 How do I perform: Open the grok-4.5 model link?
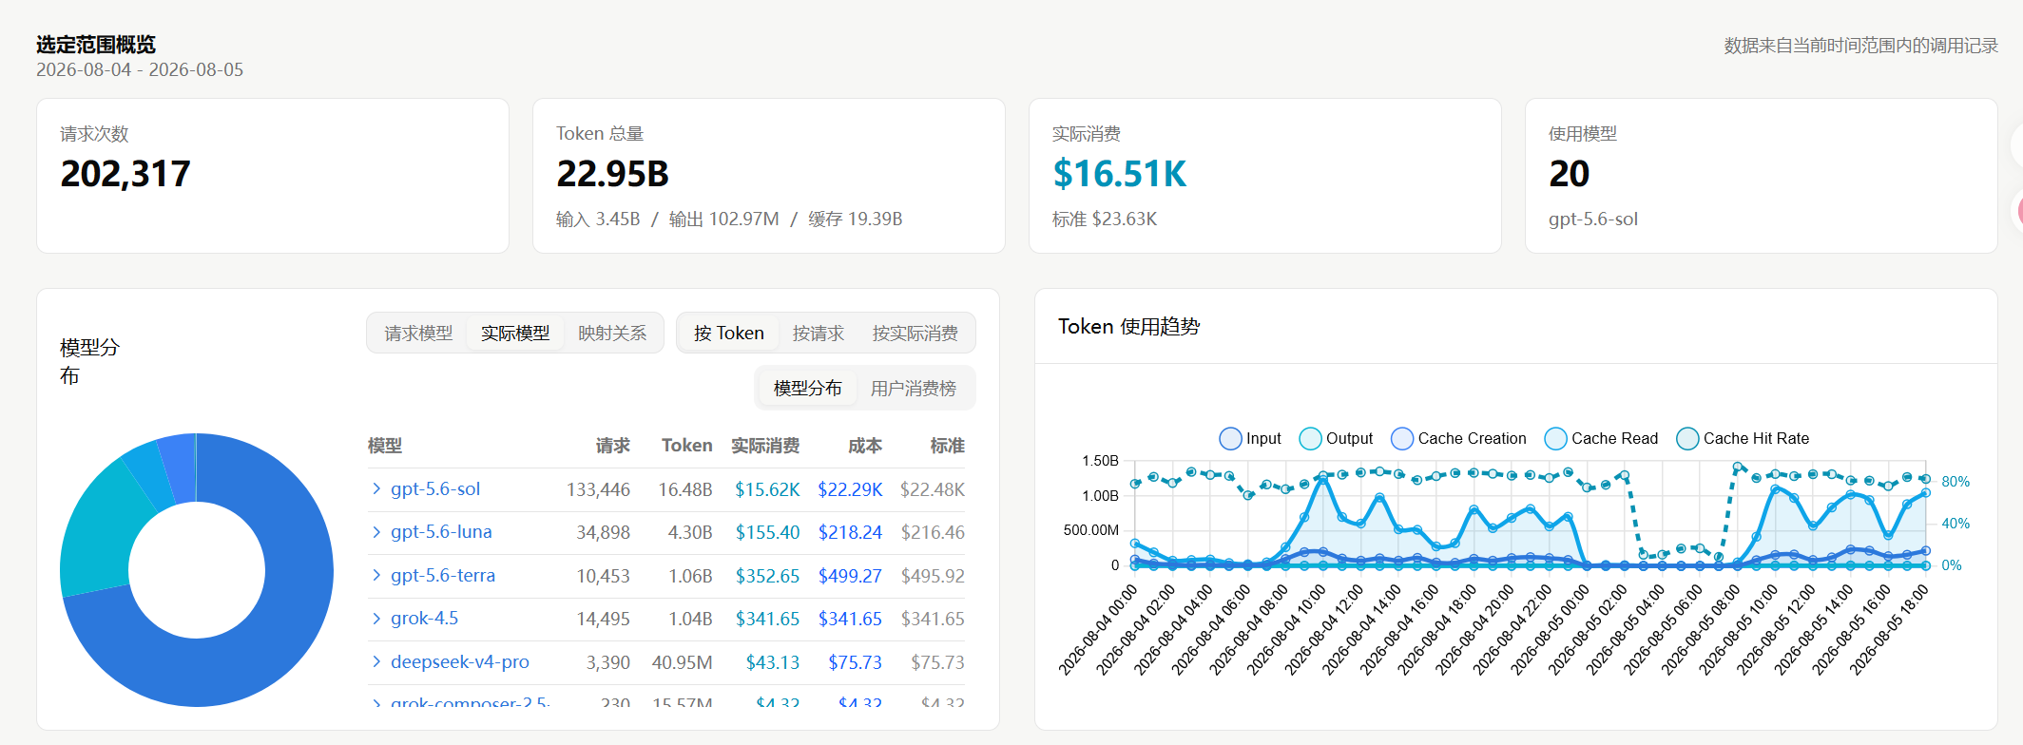(424, 618)
